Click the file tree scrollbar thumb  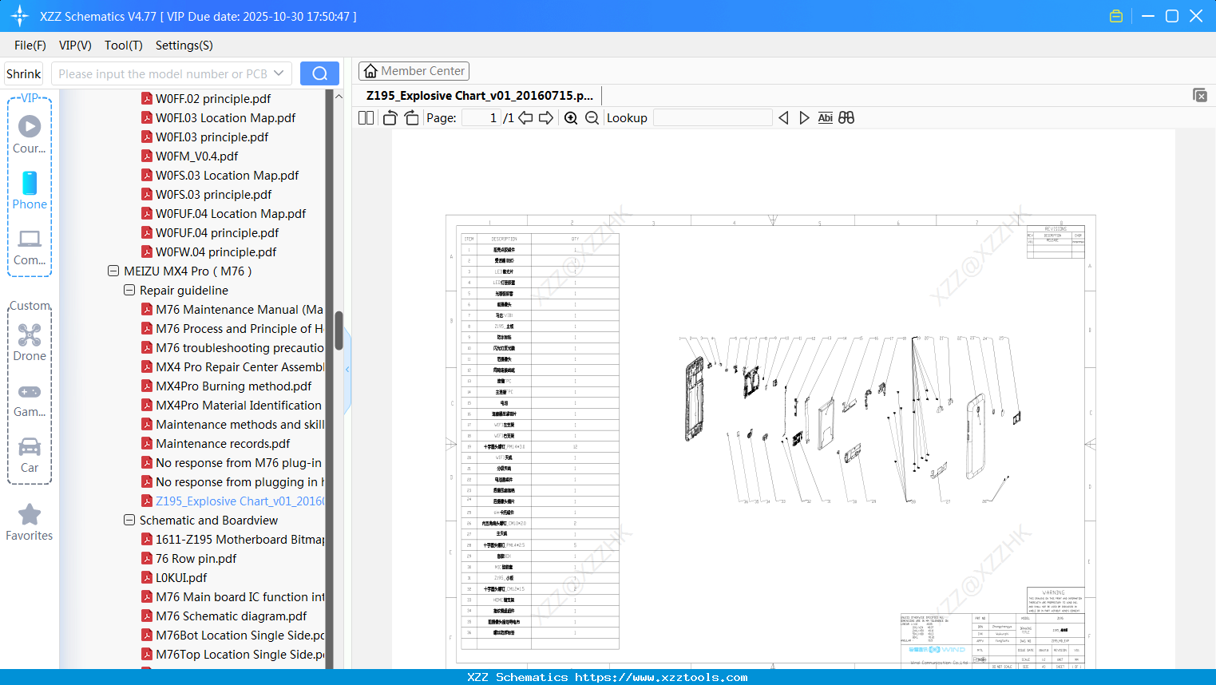click(339, 331)
